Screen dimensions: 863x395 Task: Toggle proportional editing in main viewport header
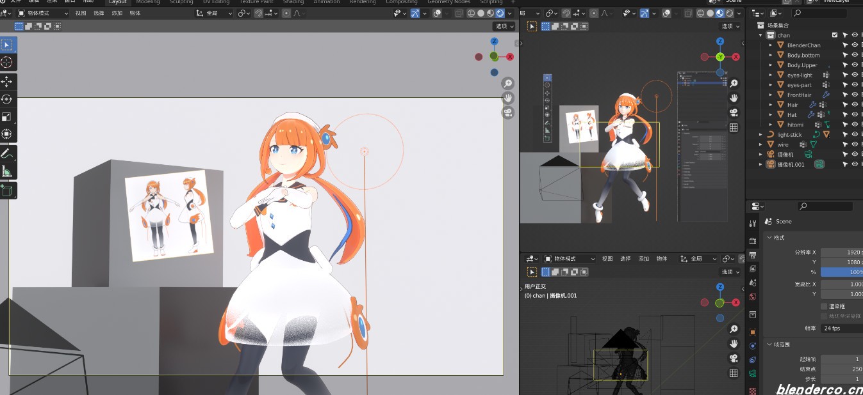click(286, 13)
